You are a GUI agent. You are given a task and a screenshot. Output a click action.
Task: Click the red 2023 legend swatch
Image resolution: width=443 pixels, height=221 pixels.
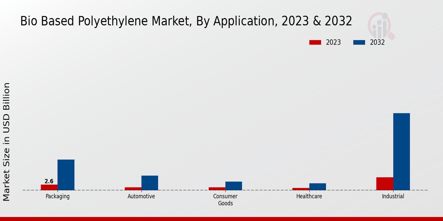click(x=315, y=42)
